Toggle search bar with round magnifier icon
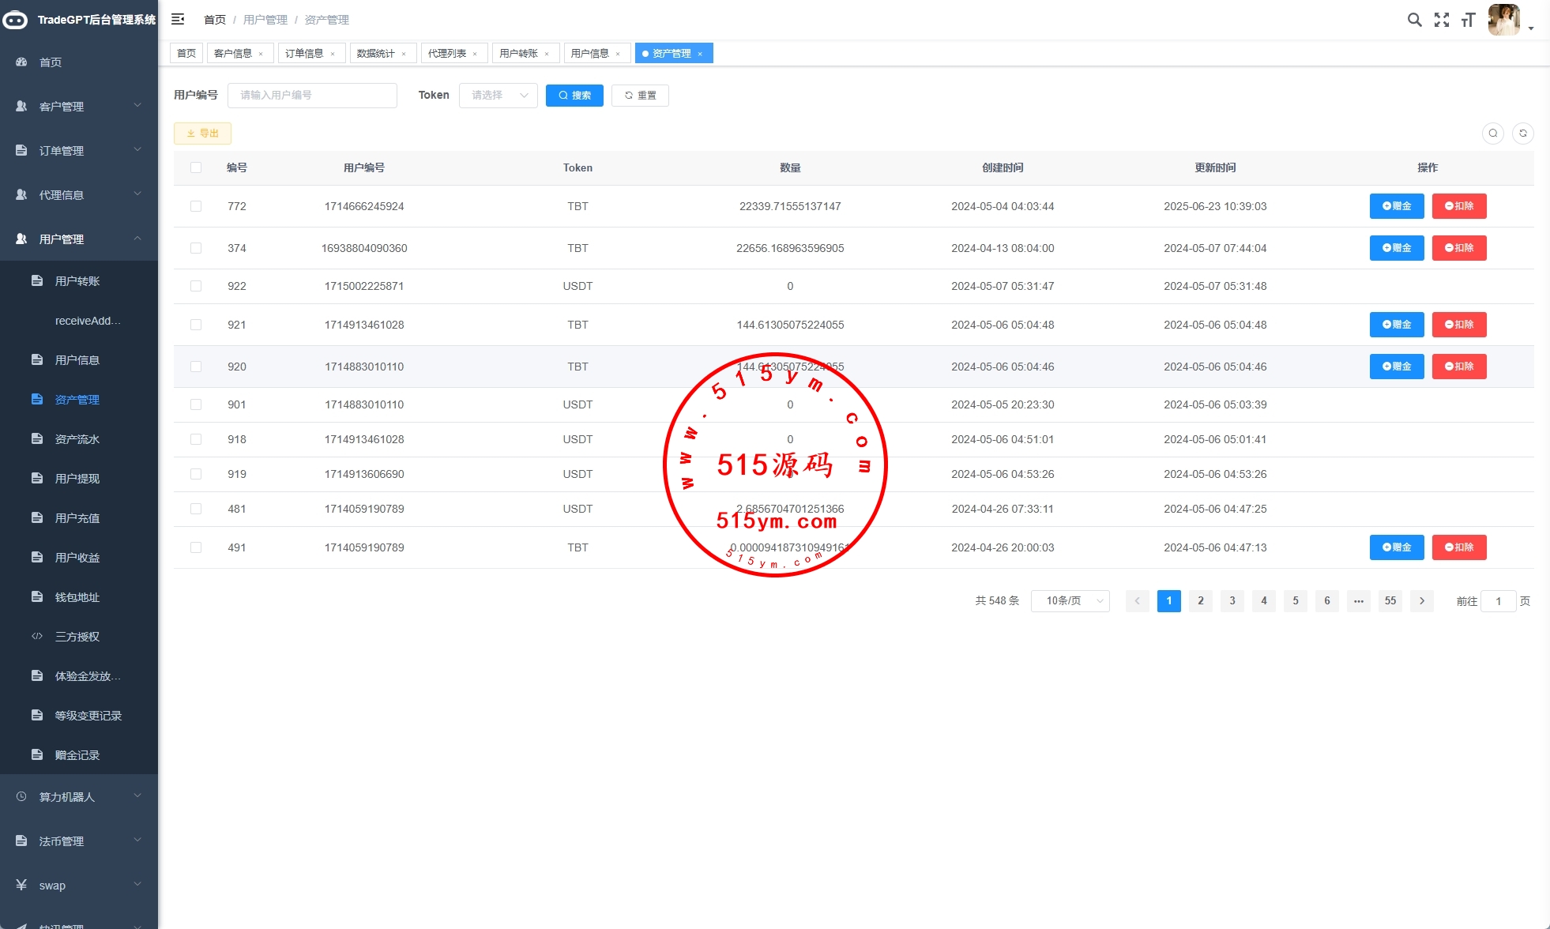 pyautogui.click(x=1492, y=134)
